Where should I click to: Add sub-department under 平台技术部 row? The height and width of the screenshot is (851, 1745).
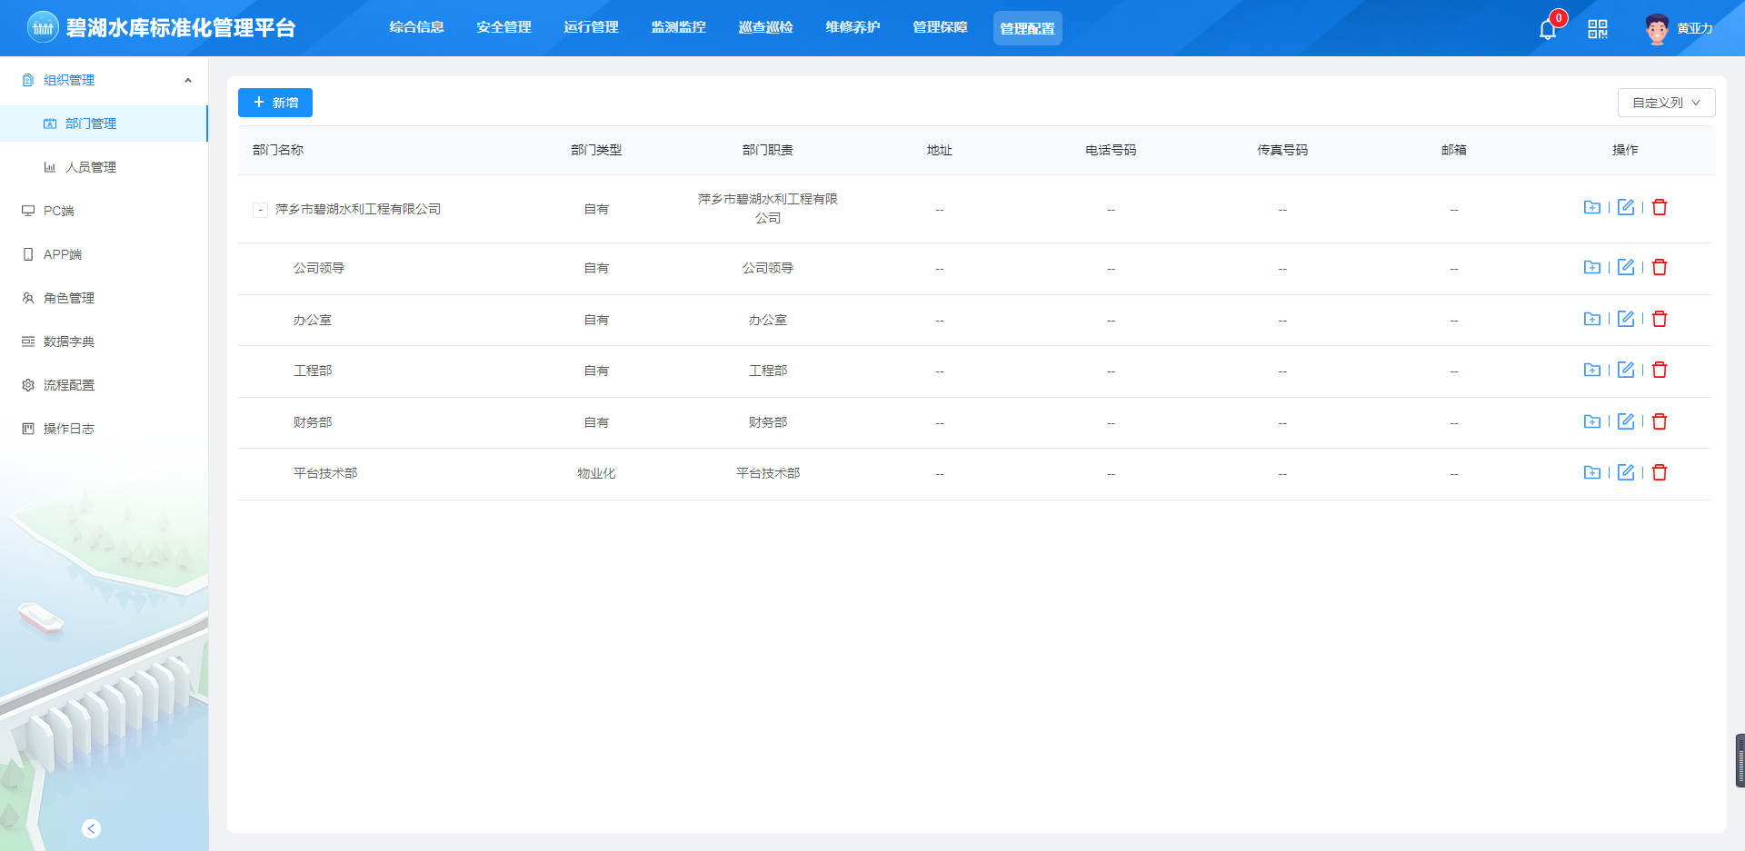tap(1591, 472)
